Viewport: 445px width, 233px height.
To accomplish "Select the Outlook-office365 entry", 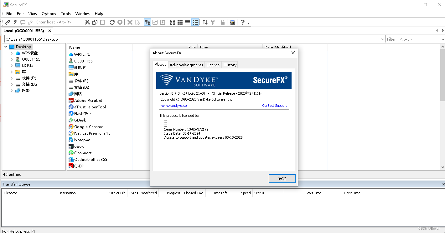I will [91, 159].
